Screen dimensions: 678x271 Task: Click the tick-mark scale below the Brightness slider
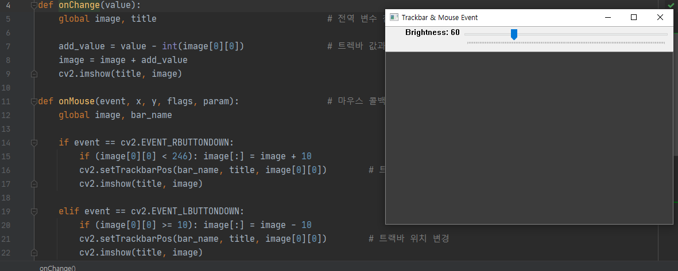tap(566, 43)
